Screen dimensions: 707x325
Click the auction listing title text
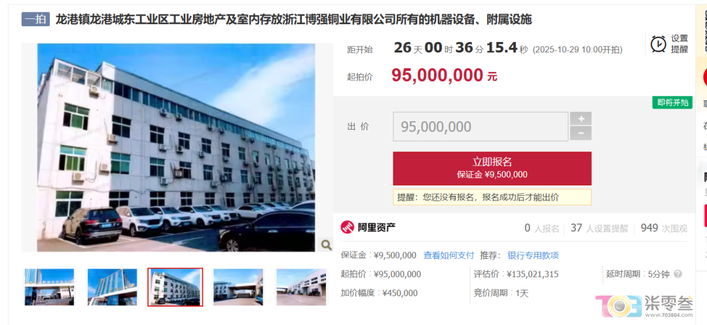coord(293,20)
